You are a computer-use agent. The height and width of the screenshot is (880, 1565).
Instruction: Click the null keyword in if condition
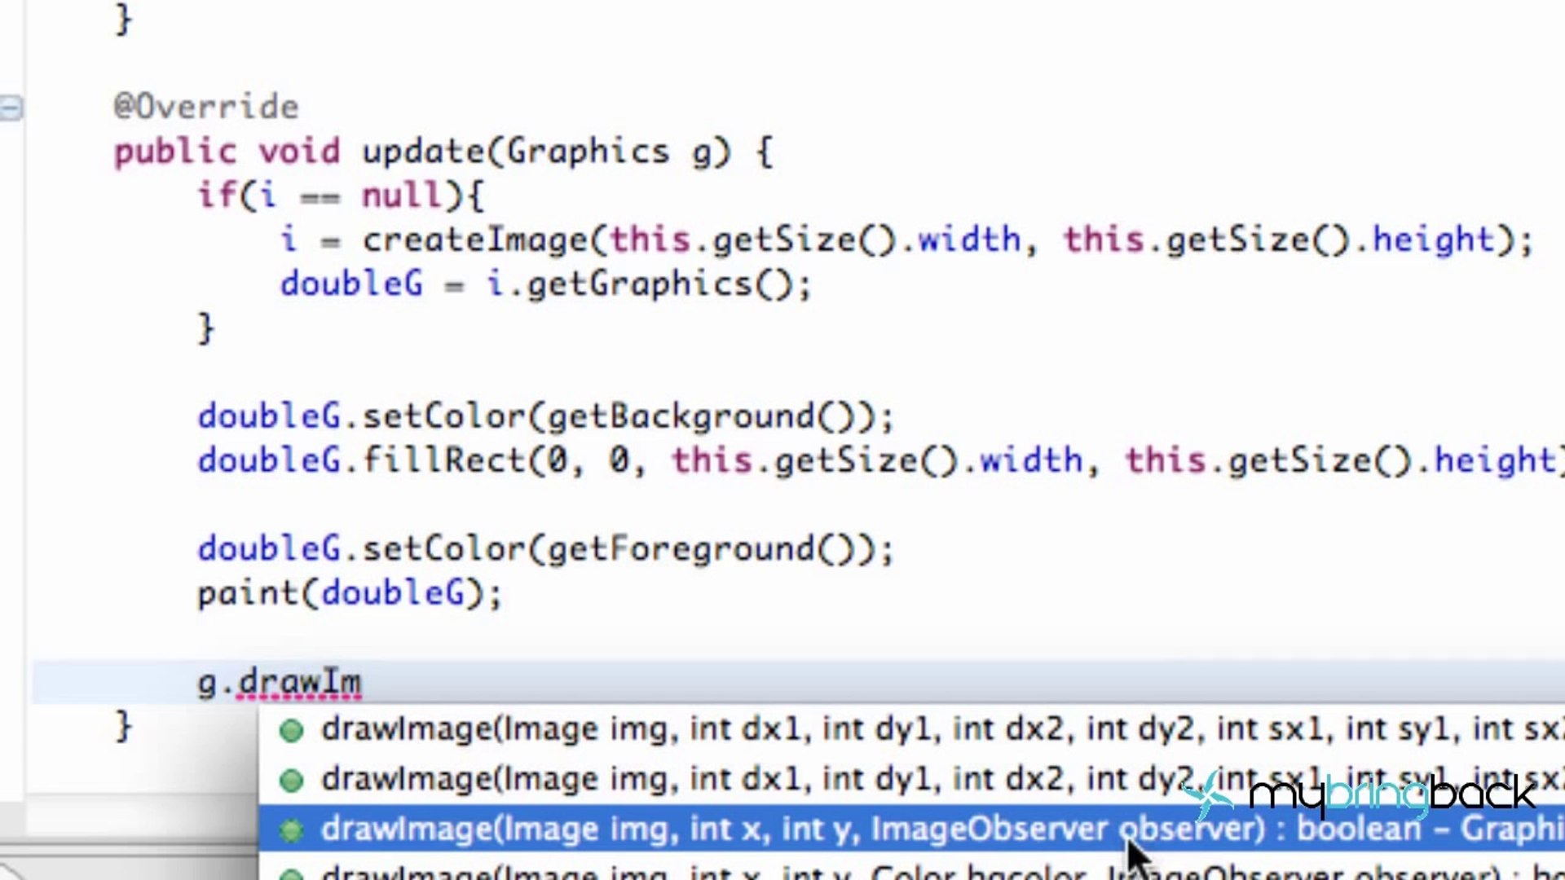401,196
